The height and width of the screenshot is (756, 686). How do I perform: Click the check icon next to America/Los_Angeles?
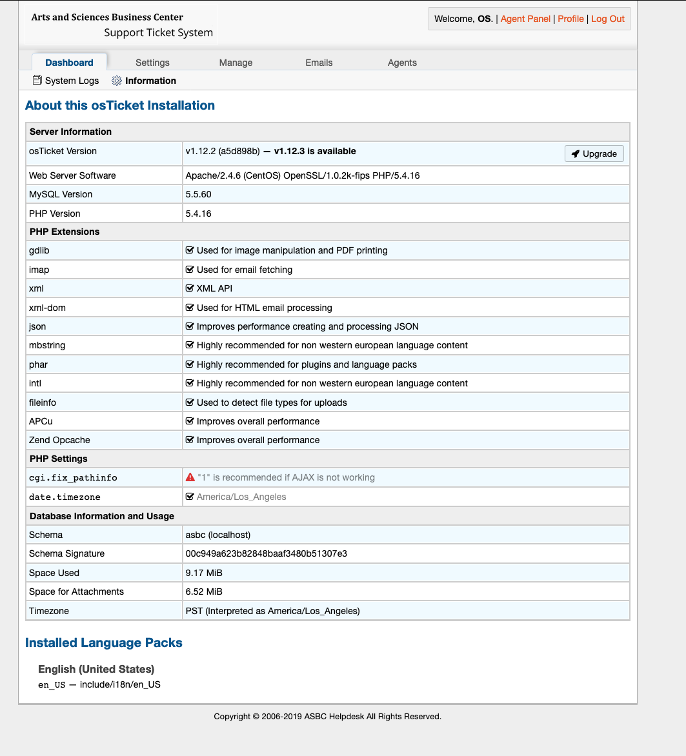click(x=190, y=497)
